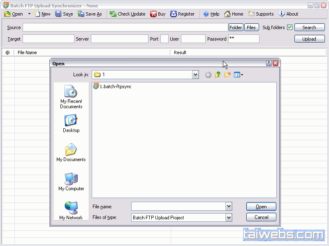Expand the File name combo box
Screen dimensions: 329x246
[x=229, y=206]
